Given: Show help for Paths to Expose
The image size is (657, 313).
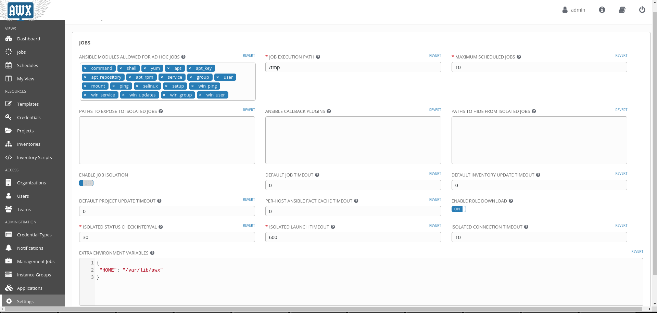Looking at the screenshot, I should pyautogui.click(x=161, y=111).
